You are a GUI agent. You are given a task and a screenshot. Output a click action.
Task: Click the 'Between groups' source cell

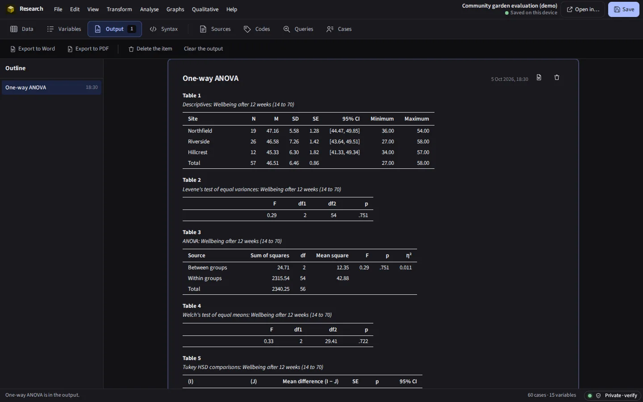point(208,268)
